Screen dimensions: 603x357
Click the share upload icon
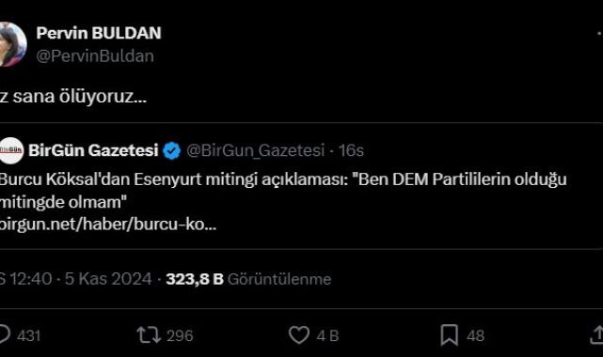596,334
